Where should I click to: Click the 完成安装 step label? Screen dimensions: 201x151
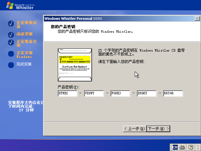pos(24,64)
